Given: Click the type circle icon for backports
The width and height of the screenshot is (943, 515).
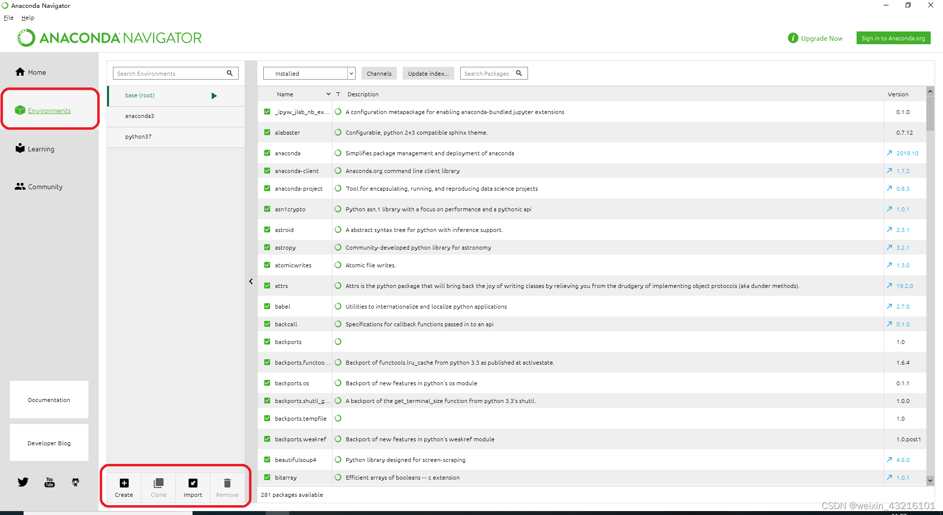Looking at the screenshot, I should [x=338, y=342].
